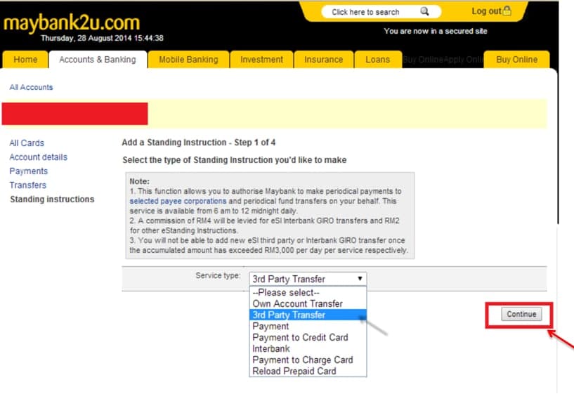This screenshot has width=574, height=394.
Task: Click the 'exceeded RM3,000 per day' note line
Action: (268, 251)
